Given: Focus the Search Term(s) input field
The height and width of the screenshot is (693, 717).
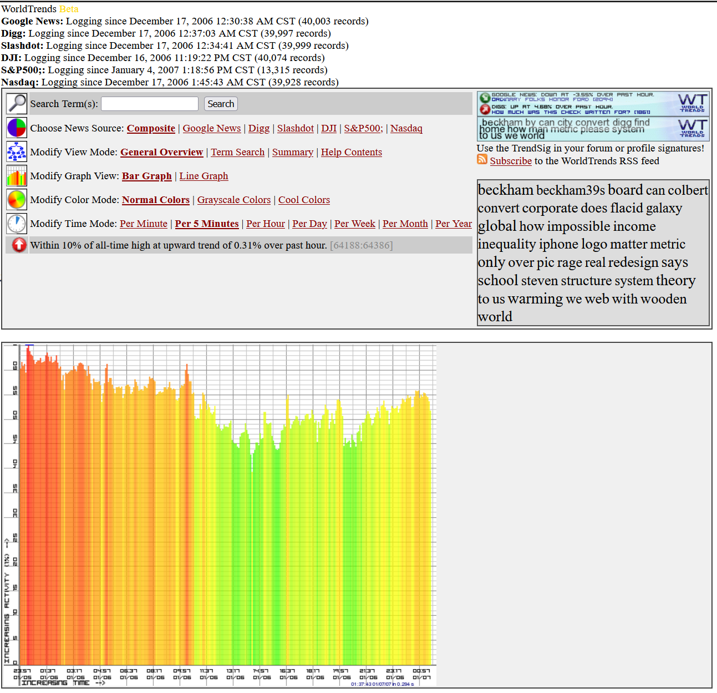Looking at the screenshot, I should [150, 104].
